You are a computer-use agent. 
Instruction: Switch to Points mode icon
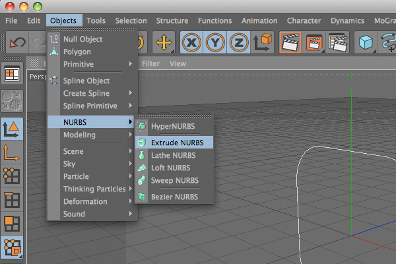point(12,176)
